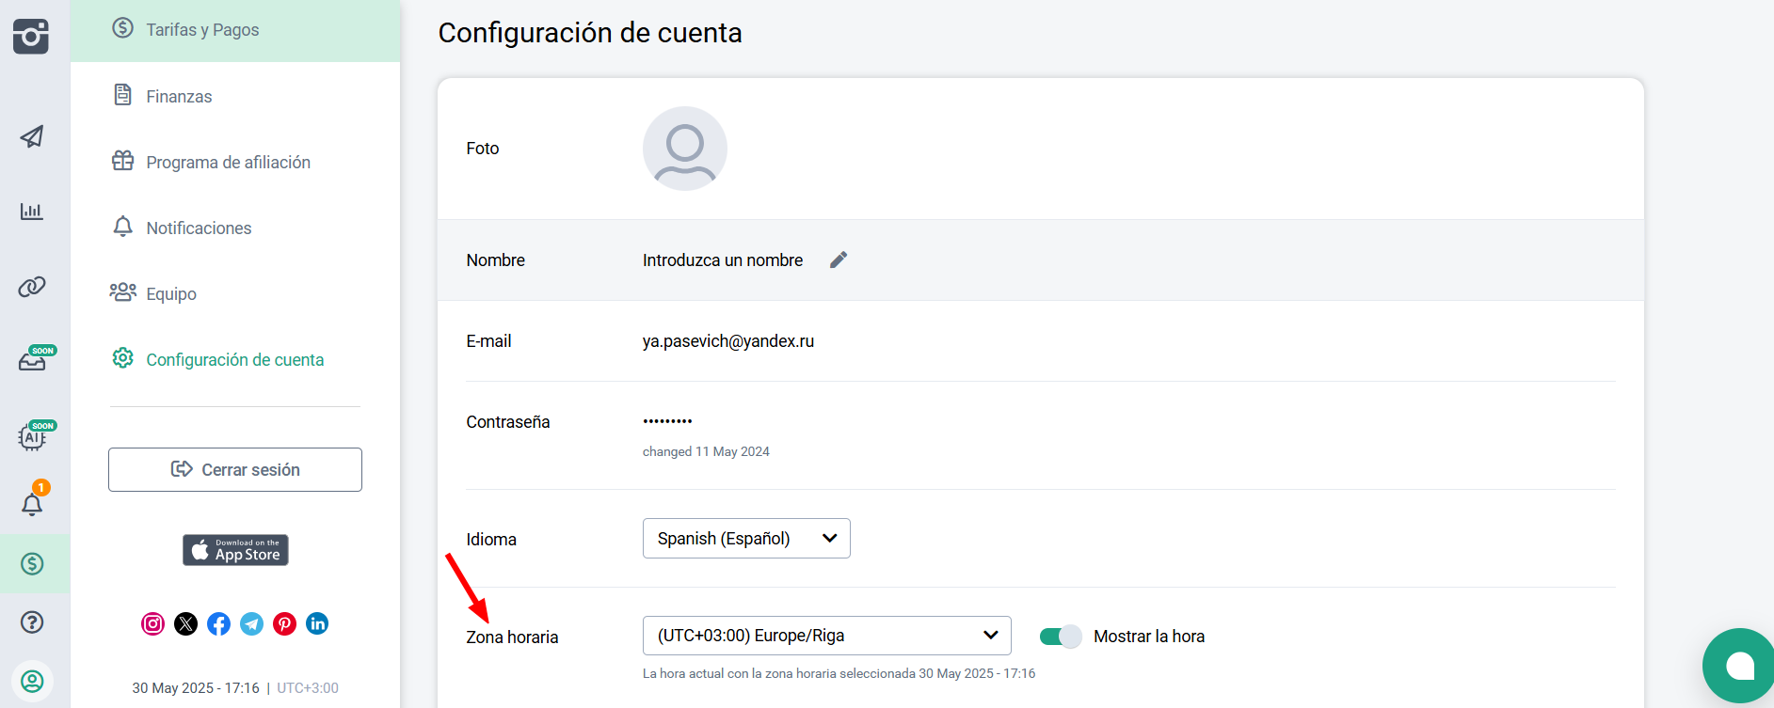This screenshot has height=708, width=1774.
Task: Click the help question mark icon
Action: (x=32, y=622)
